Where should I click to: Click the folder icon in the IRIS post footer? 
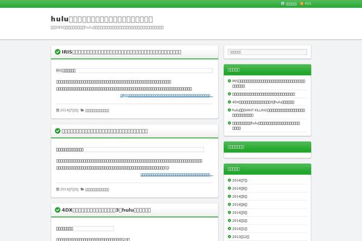[x=82, y=110]
